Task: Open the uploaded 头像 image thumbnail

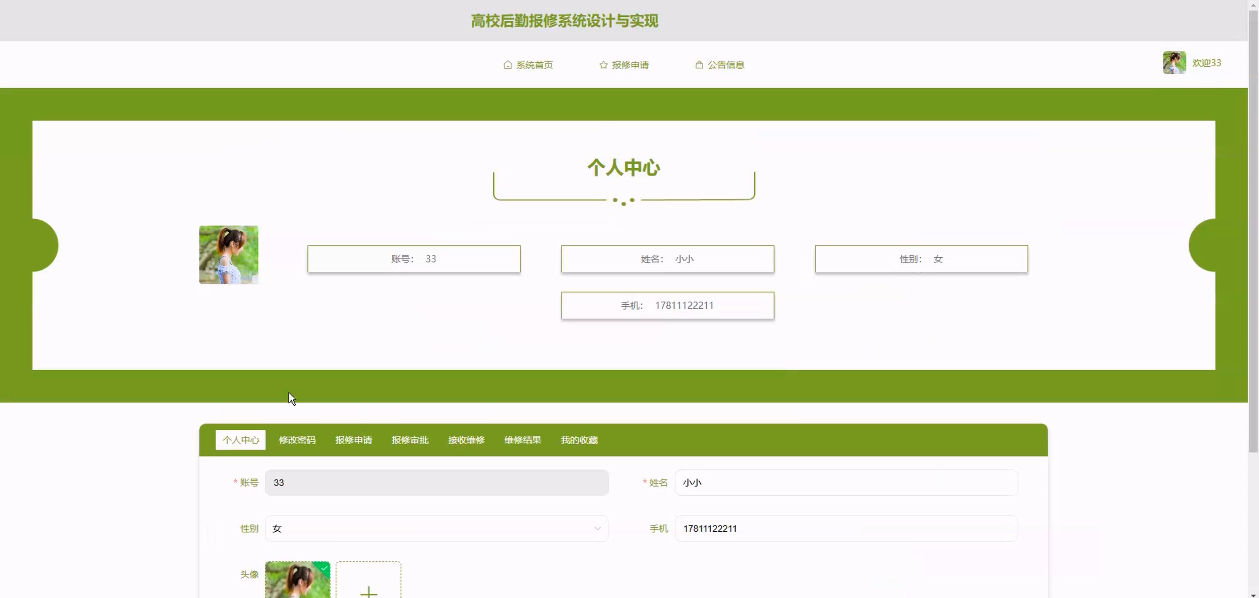Action: 293,582
